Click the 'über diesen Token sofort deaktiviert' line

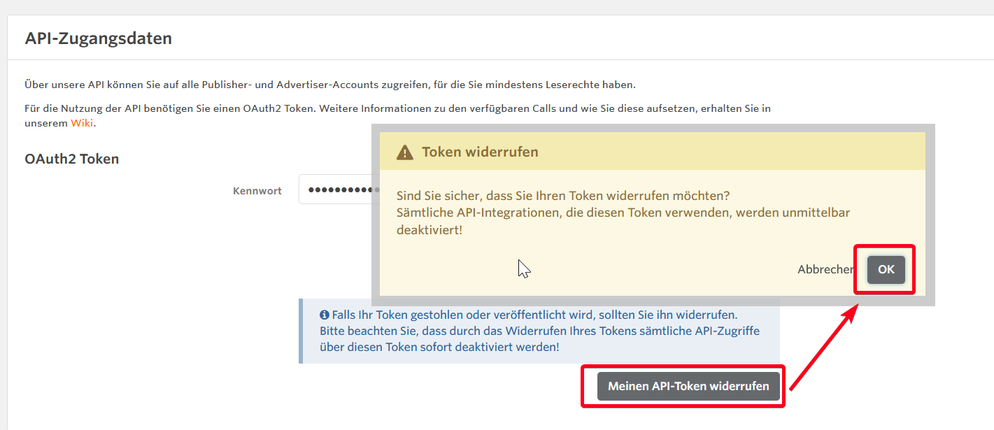[439, 347]
